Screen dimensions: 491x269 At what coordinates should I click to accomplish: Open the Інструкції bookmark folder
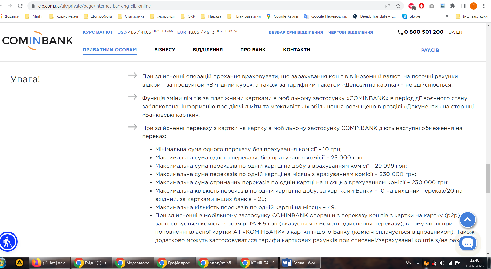point(162,16)
